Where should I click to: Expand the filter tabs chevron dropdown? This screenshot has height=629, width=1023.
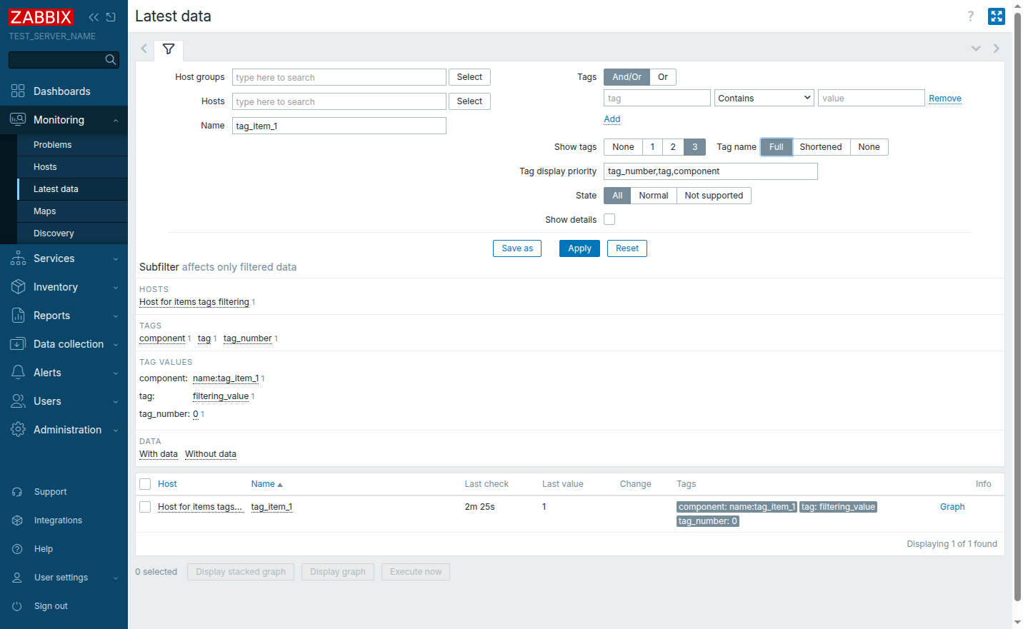pos(975,49)
